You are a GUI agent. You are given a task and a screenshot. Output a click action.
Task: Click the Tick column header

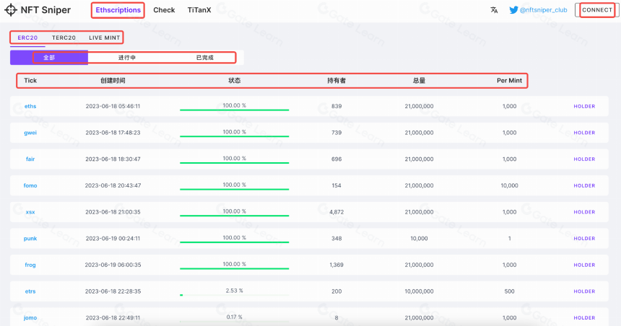click(30, 80)
